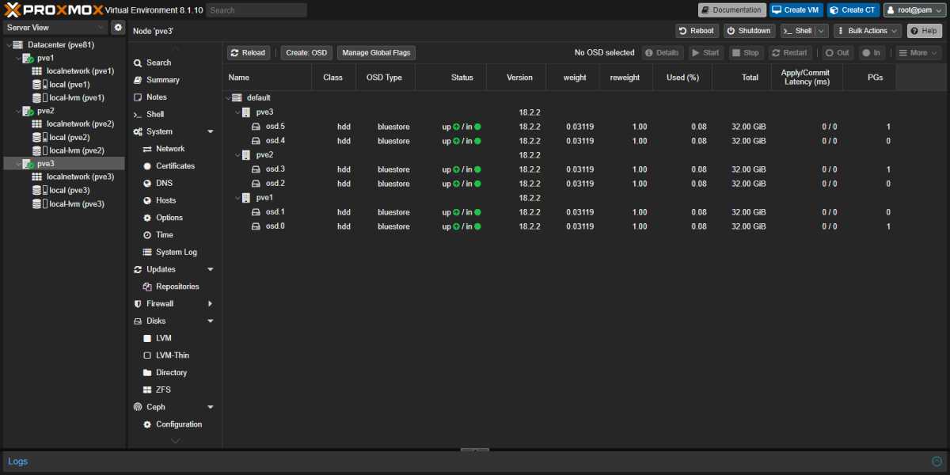
Task: Click the Create CT button
Action: click(853, 10)
